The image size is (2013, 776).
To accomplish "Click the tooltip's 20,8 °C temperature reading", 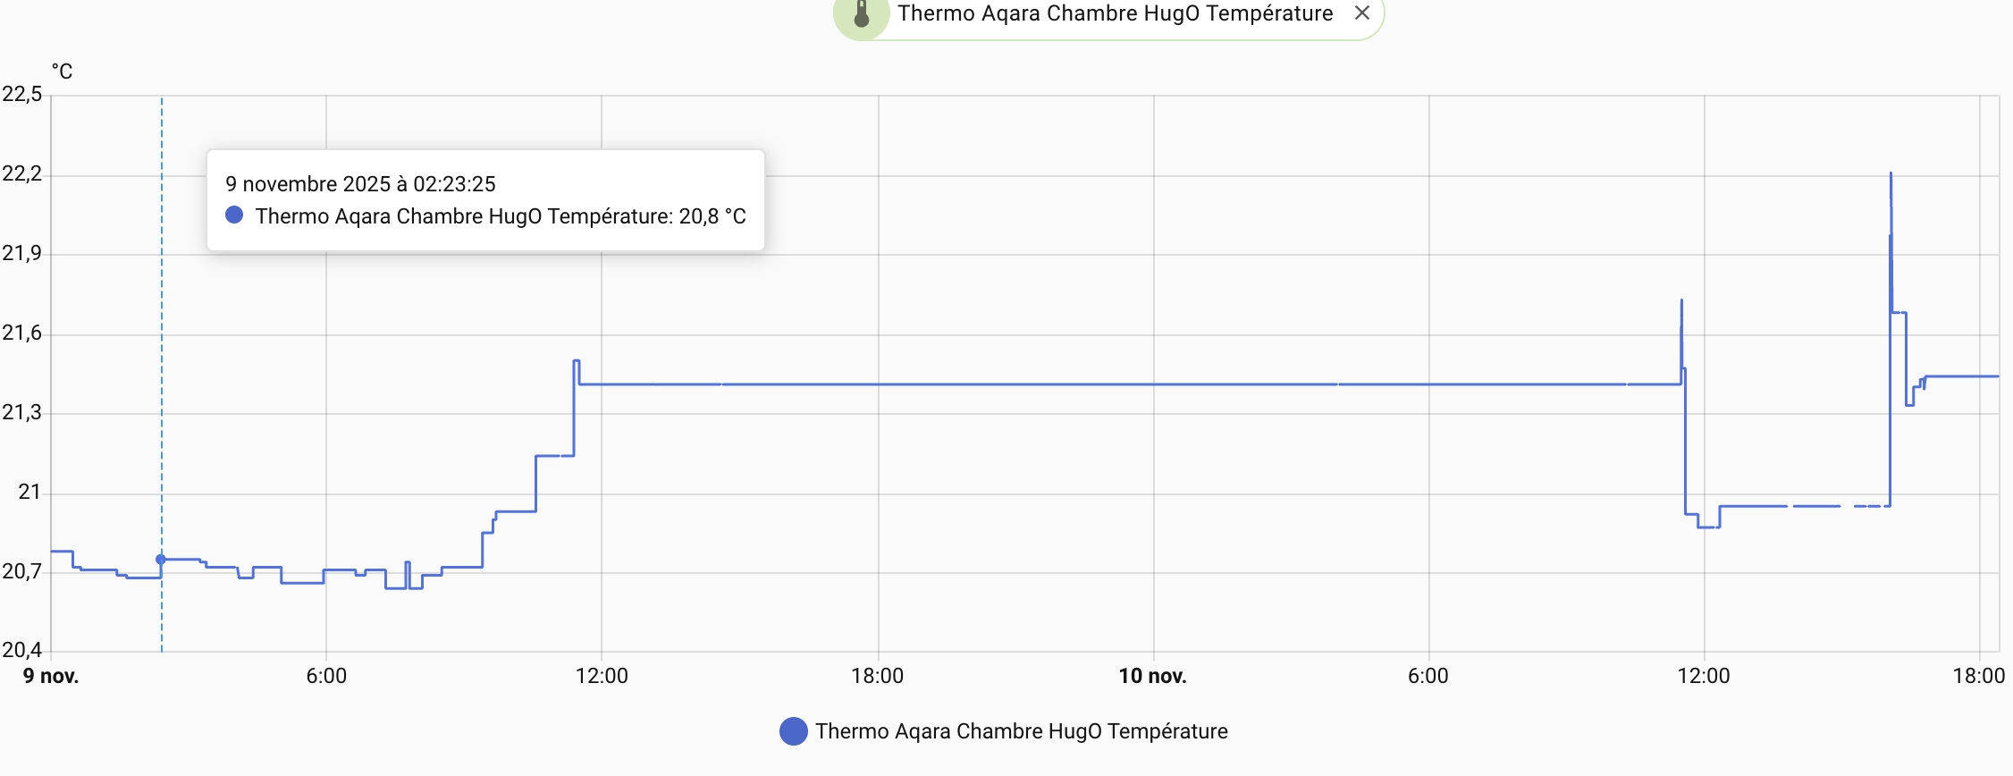I will [712, 216].
